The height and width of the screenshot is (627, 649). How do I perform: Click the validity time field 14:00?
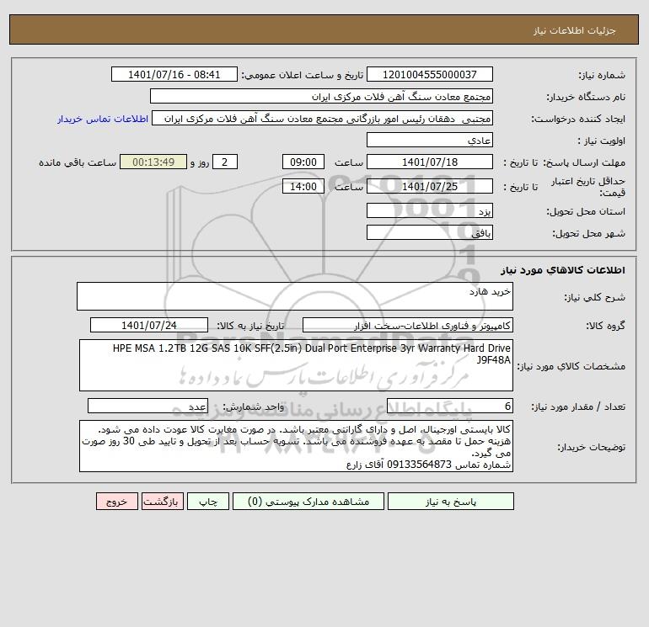point(303,186)
